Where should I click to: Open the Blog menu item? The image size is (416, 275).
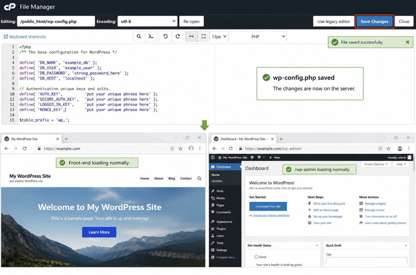[x=172, y=178]
